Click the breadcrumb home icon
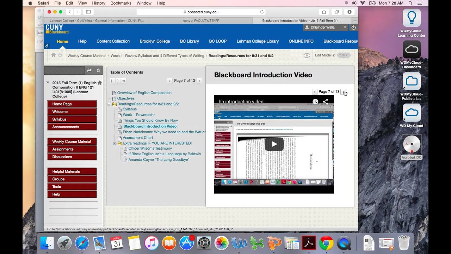Viewport: 451px width, 254px height. (54, 55)
